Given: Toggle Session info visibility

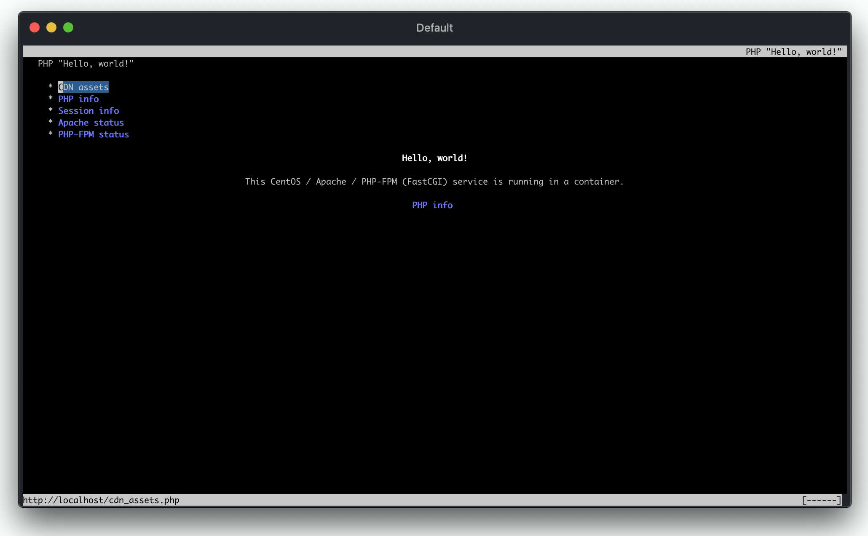Looking at the screenshot, I should [x=88, y=110].
